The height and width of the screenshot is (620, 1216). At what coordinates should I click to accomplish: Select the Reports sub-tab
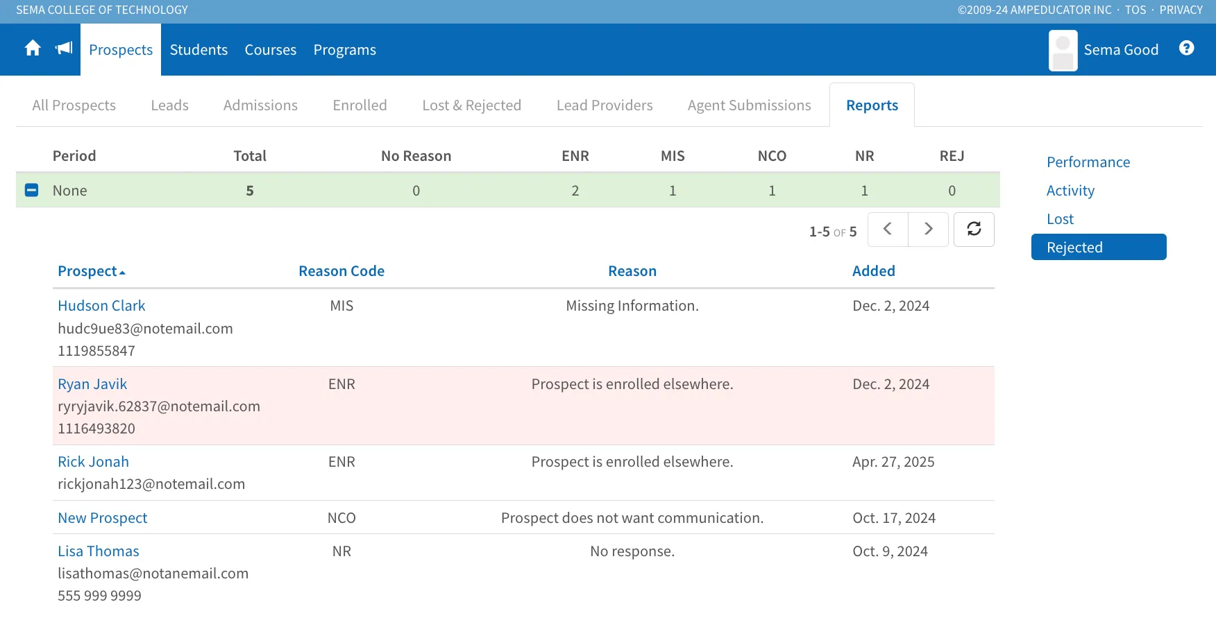pyautogui.click(x=872, y=105)
